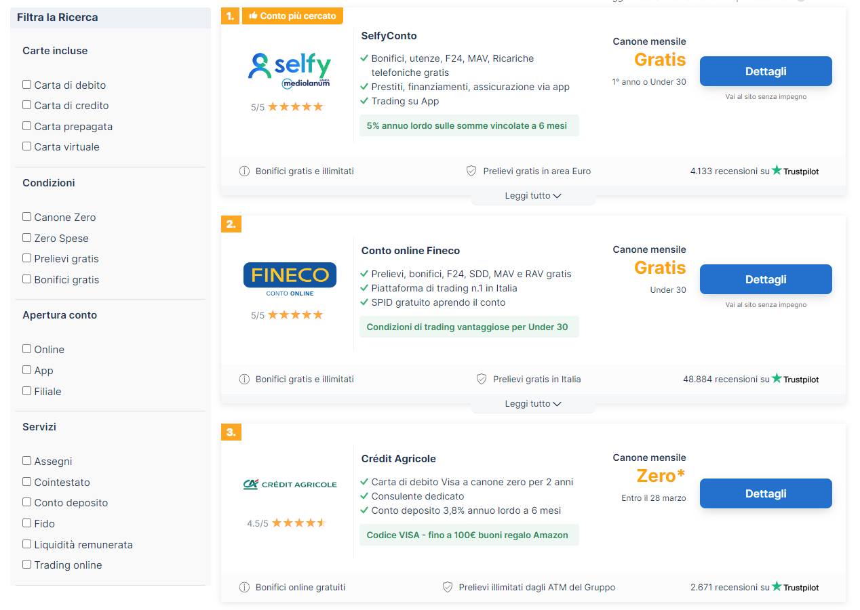860x610 pixels.
Task: Click the Entro il 28 marzo note
Action: click(654, 498)
